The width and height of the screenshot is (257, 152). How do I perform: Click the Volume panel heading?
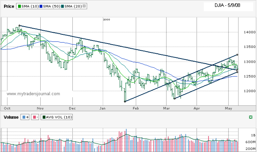tap(11, 117)
